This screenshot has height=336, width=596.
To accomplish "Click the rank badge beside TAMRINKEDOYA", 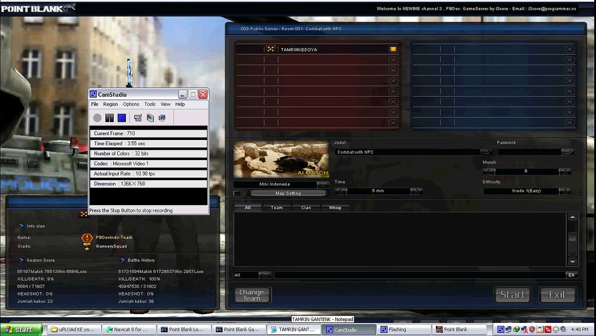I will point(270,49).
